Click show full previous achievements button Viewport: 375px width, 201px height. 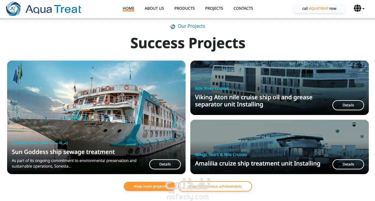215,187
